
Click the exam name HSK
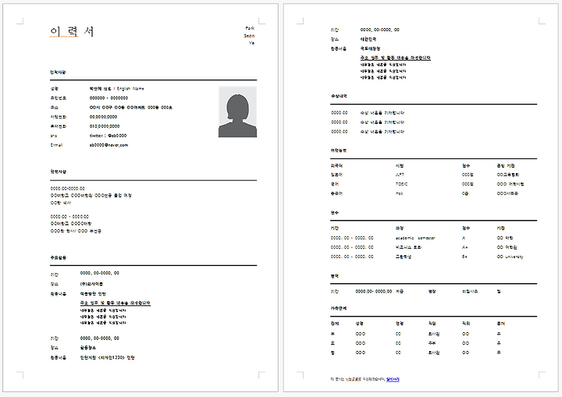point(399,193)
